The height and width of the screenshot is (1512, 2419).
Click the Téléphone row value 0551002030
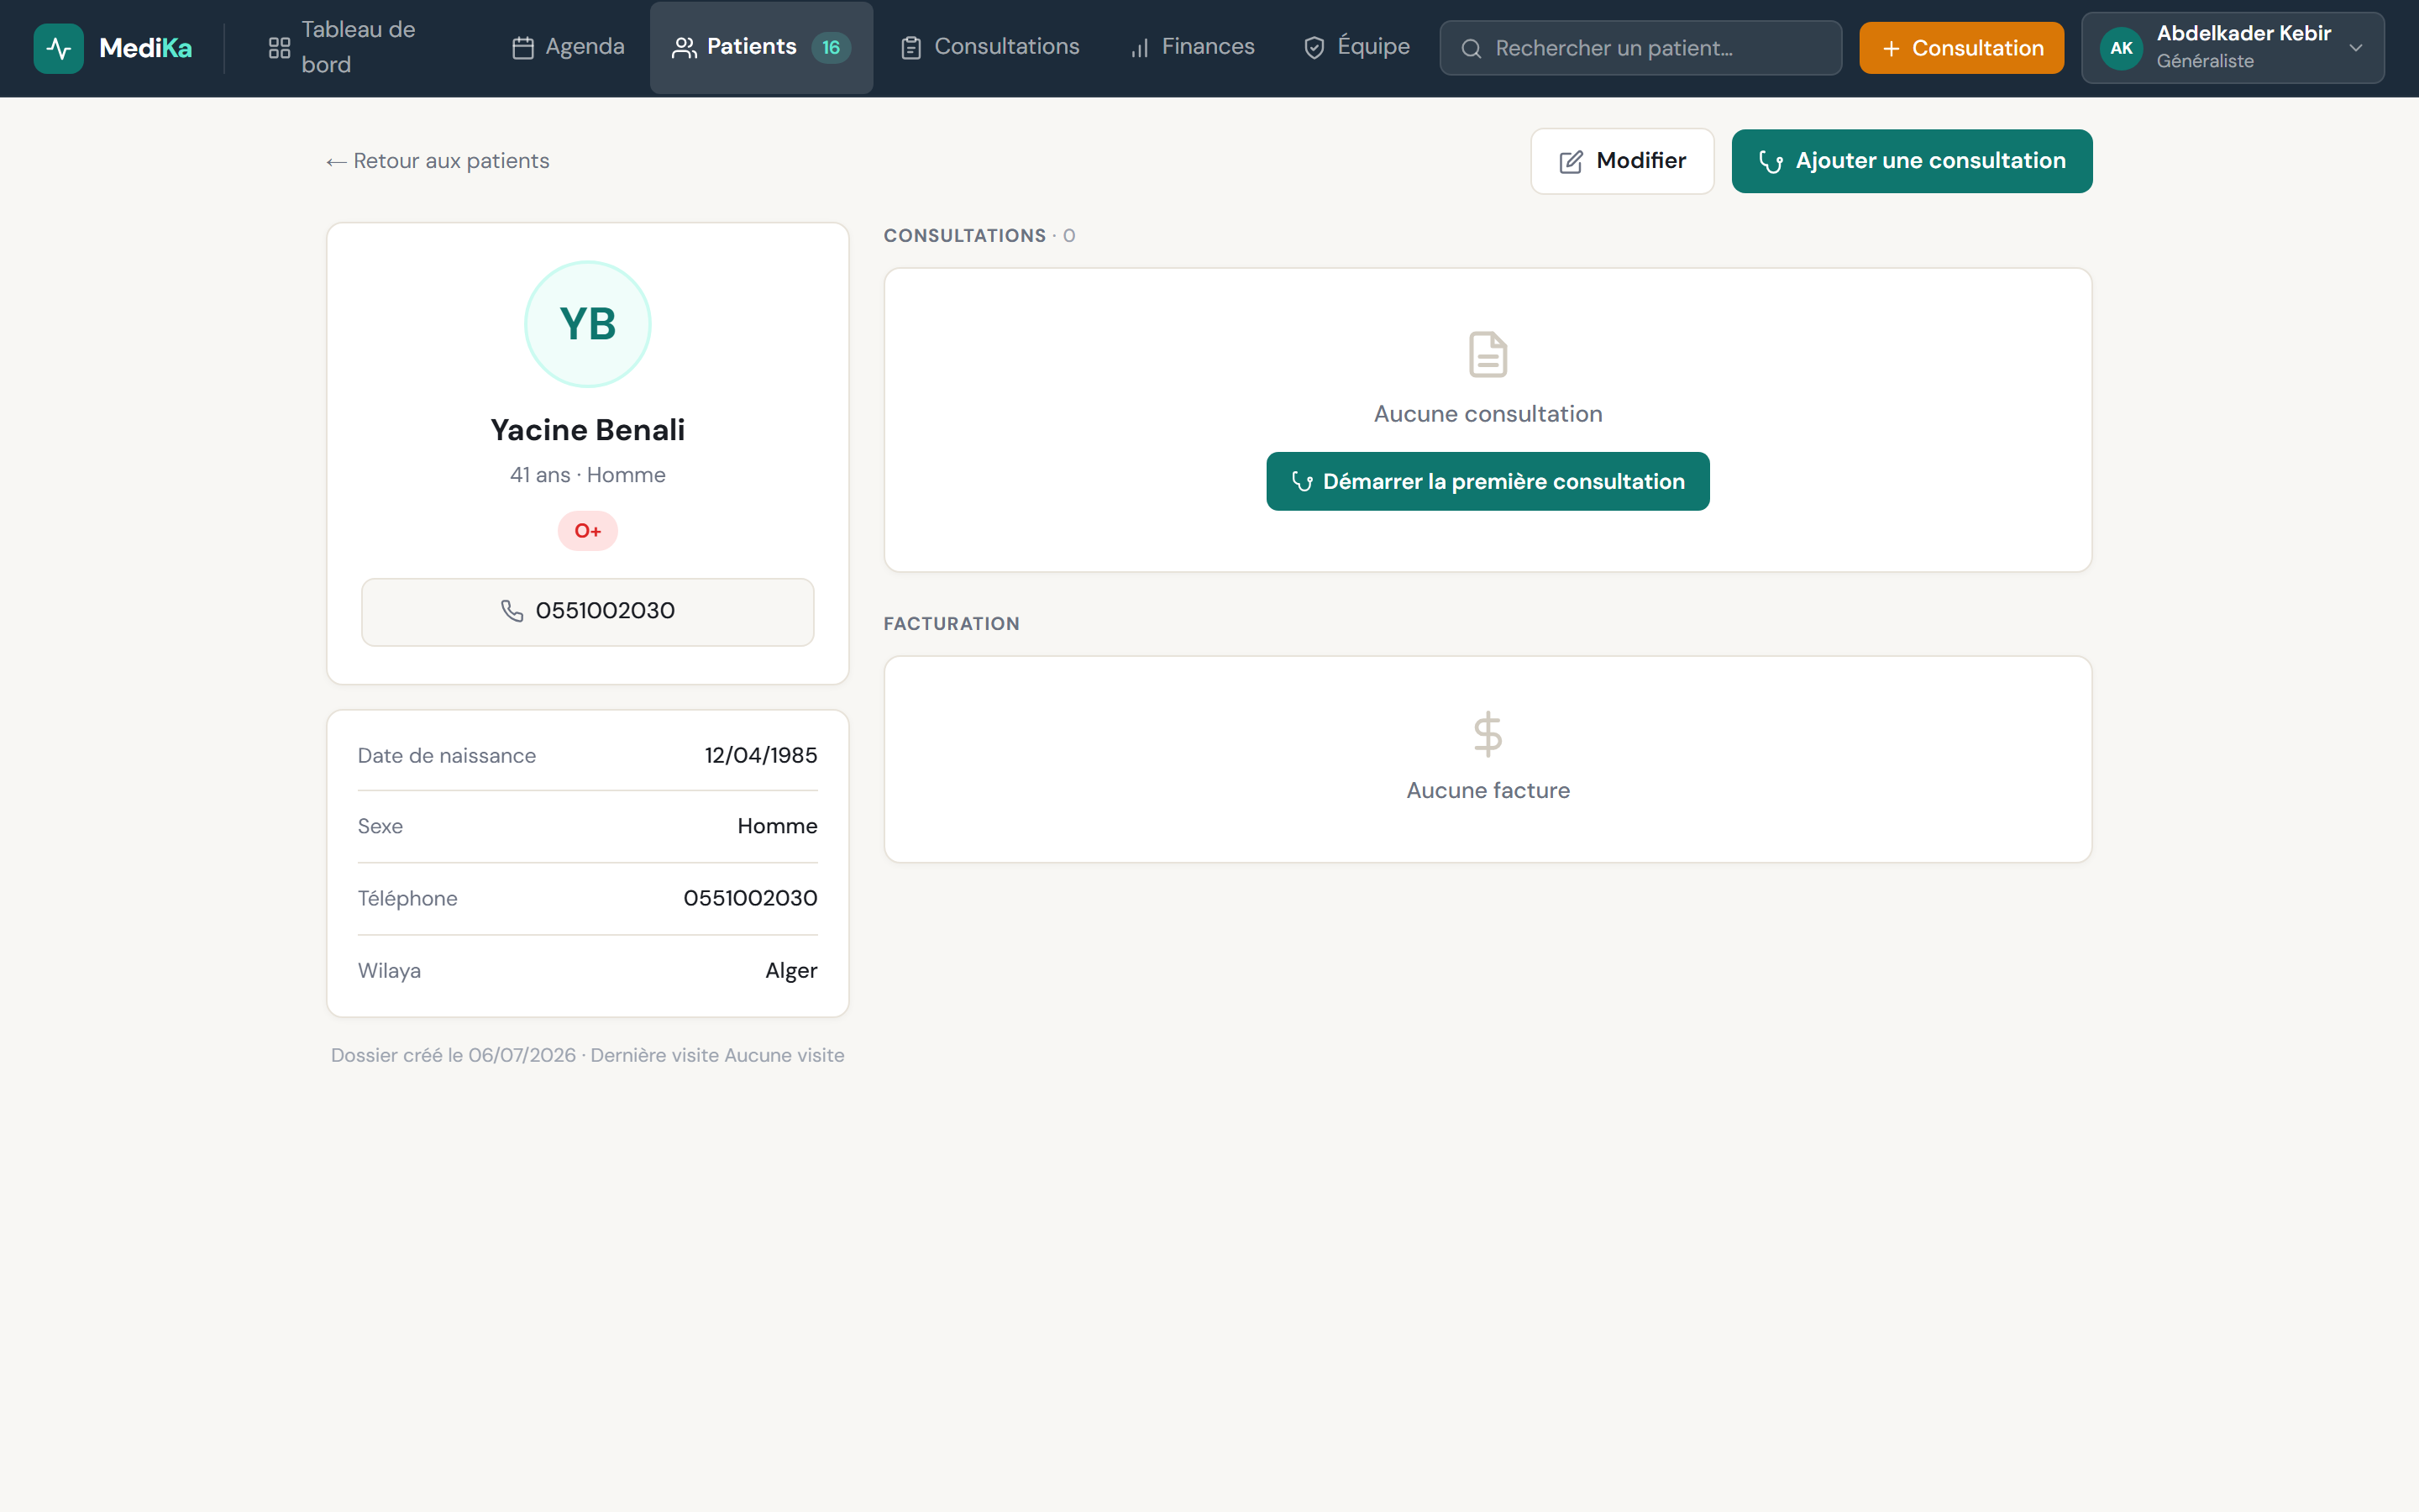pos(750,898)
